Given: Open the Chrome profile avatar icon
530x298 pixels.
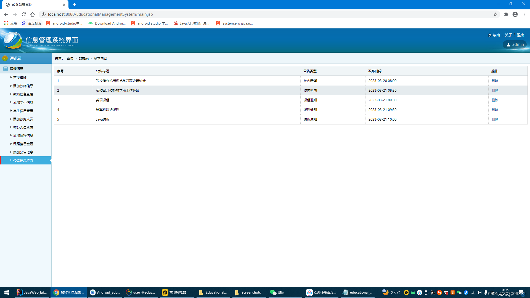Looking at the screenshot, I should pos(515,14).
